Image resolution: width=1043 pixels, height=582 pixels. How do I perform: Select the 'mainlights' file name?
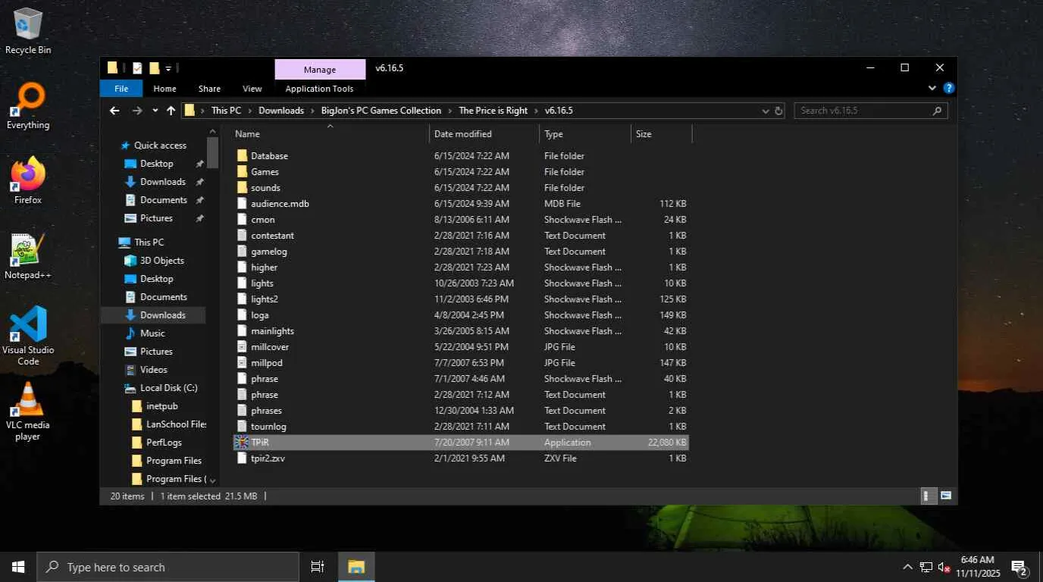(x=272, y=331)
